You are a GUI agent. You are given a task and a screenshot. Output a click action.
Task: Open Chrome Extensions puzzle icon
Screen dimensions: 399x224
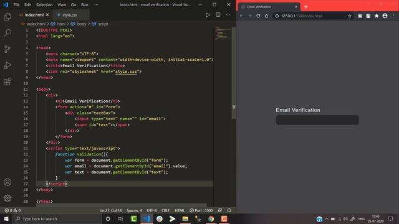tap(377, 16)
